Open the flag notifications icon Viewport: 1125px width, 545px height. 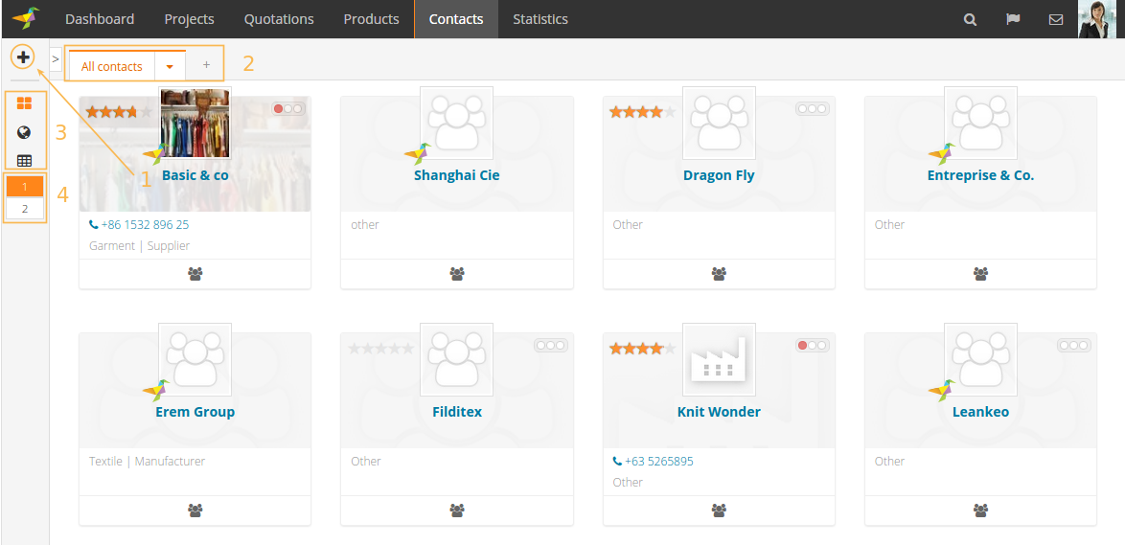tap(1013, 19)
